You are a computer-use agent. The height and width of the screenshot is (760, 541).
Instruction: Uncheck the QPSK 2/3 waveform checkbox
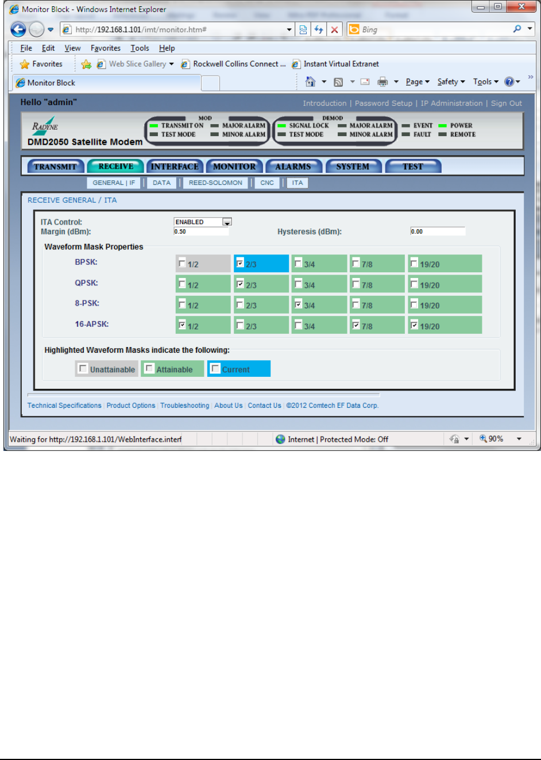pos(240,284)
